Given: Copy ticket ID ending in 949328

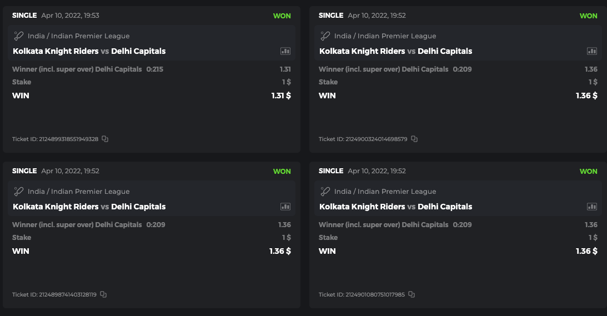Looking at the screenshot, I should 105,139.
